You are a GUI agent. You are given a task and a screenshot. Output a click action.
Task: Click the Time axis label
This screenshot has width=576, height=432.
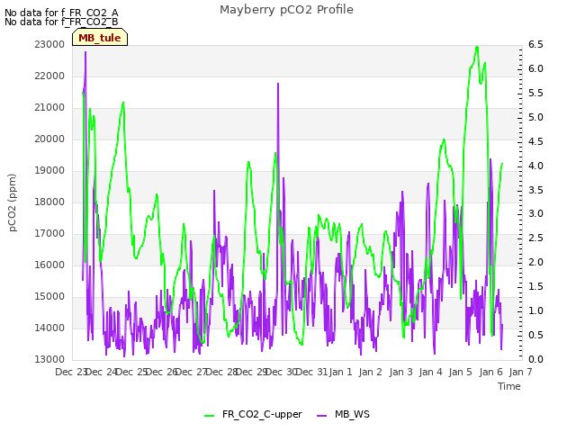coord(508,386)
